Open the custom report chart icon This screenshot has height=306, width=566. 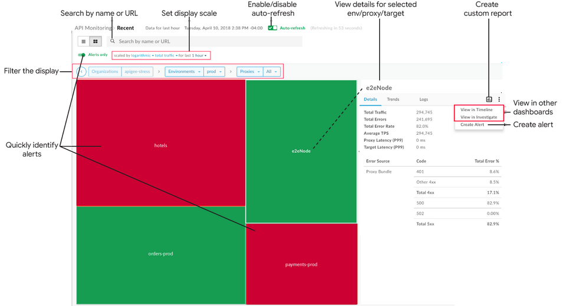pyautogui.click(x=489, y=99)
